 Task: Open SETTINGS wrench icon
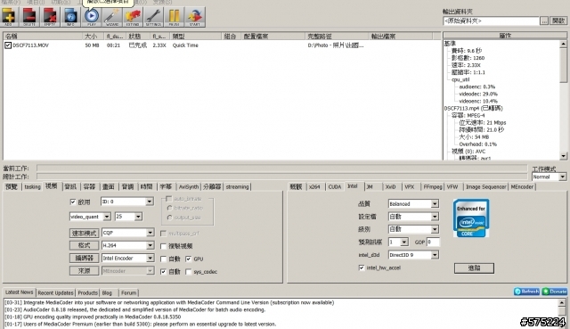coord(153,17)
